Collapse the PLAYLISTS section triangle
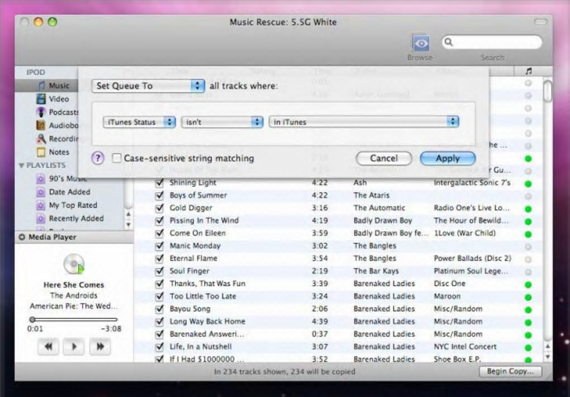Image resolution: width=570 pixels, height=397 pixels. click(21, 166)
